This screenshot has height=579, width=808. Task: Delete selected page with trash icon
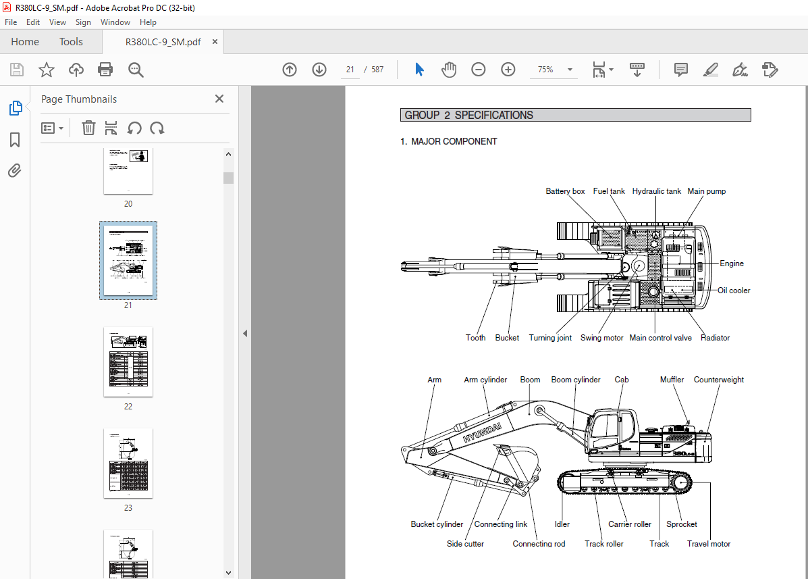point(88,128)
